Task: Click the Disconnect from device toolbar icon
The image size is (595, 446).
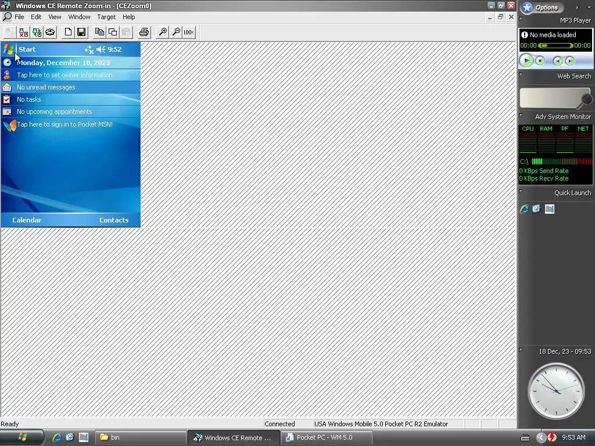Action: (23, 33)
